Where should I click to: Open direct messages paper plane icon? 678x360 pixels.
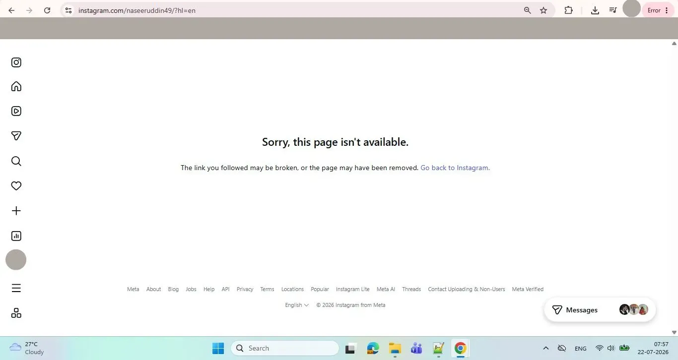point(16,136)
